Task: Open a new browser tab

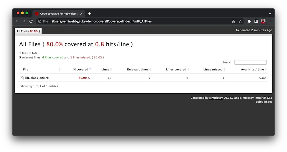Action: pos(90,14)
